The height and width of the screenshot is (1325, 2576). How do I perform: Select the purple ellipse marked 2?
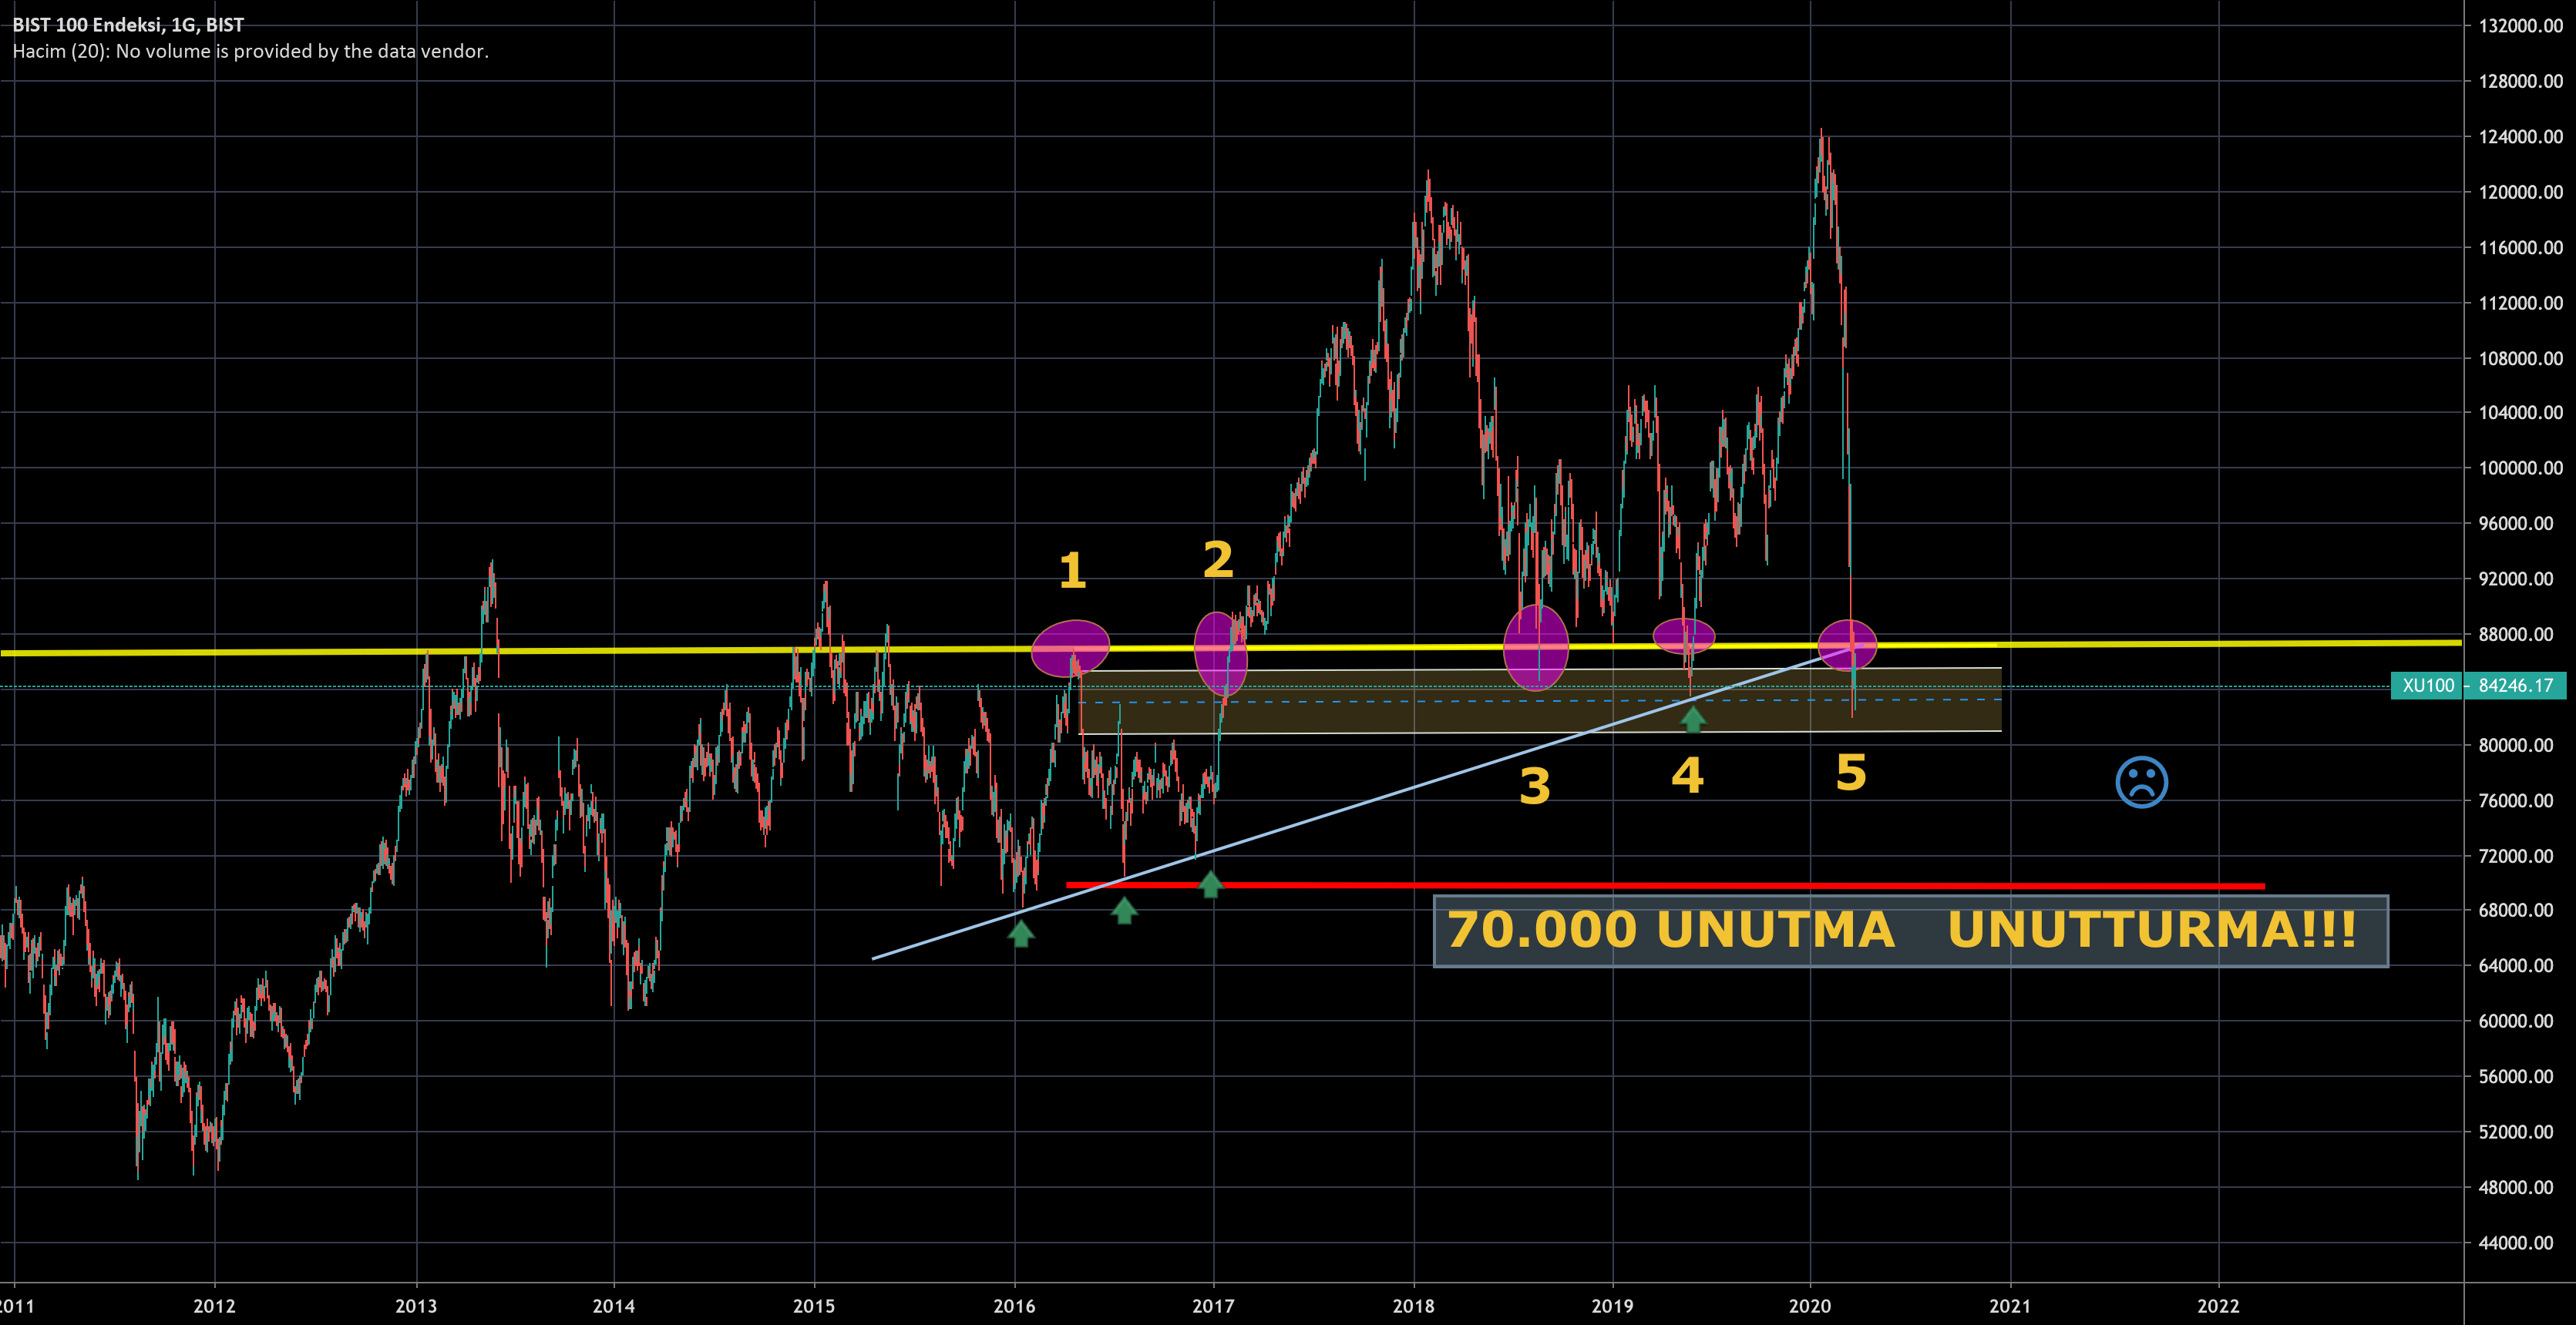[x=1220, y=656]
